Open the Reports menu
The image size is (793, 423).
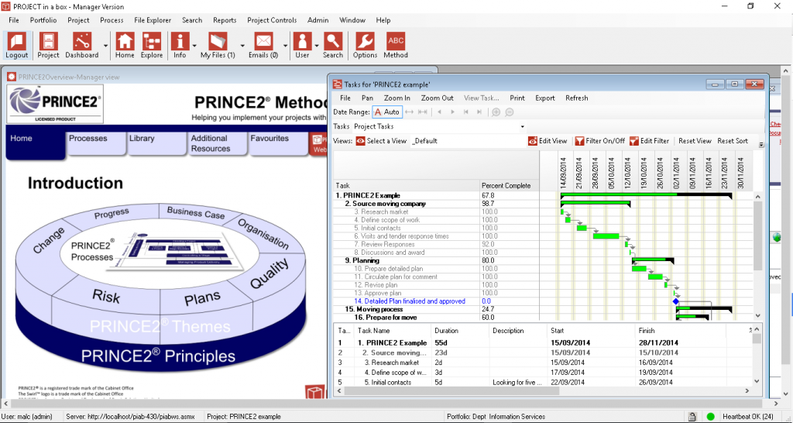pos(225,20)
